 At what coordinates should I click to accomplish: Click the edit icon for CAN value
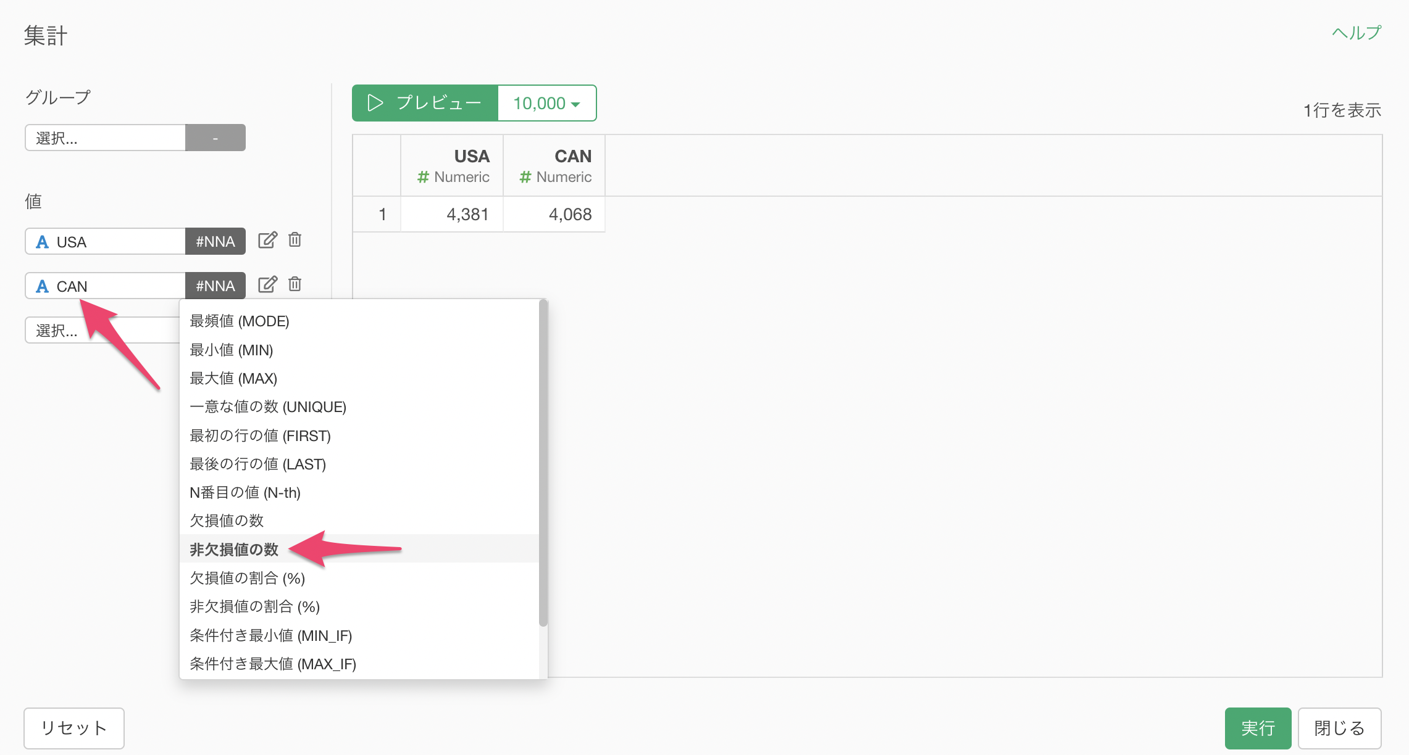click(267, 284)
